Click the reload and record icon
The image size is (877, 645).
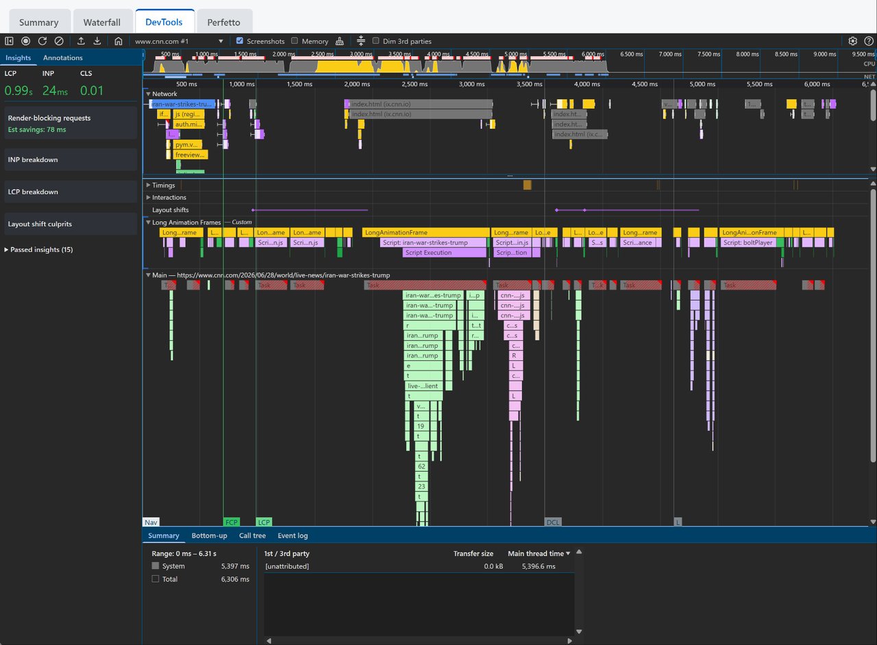pos(42,41)
